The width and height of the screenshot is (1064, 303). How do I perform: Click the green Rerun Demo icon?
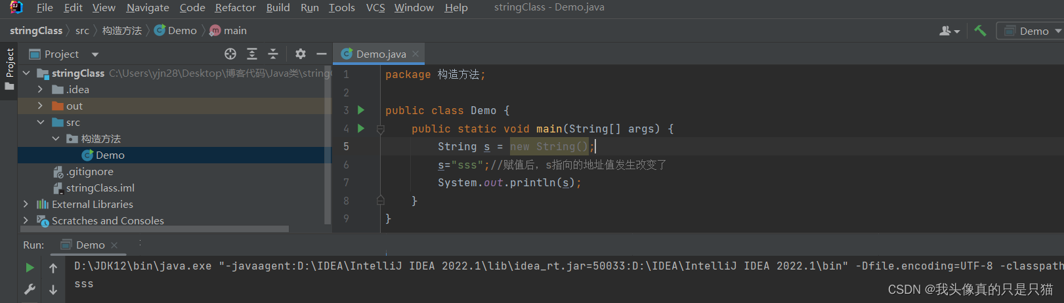point(30,268)
